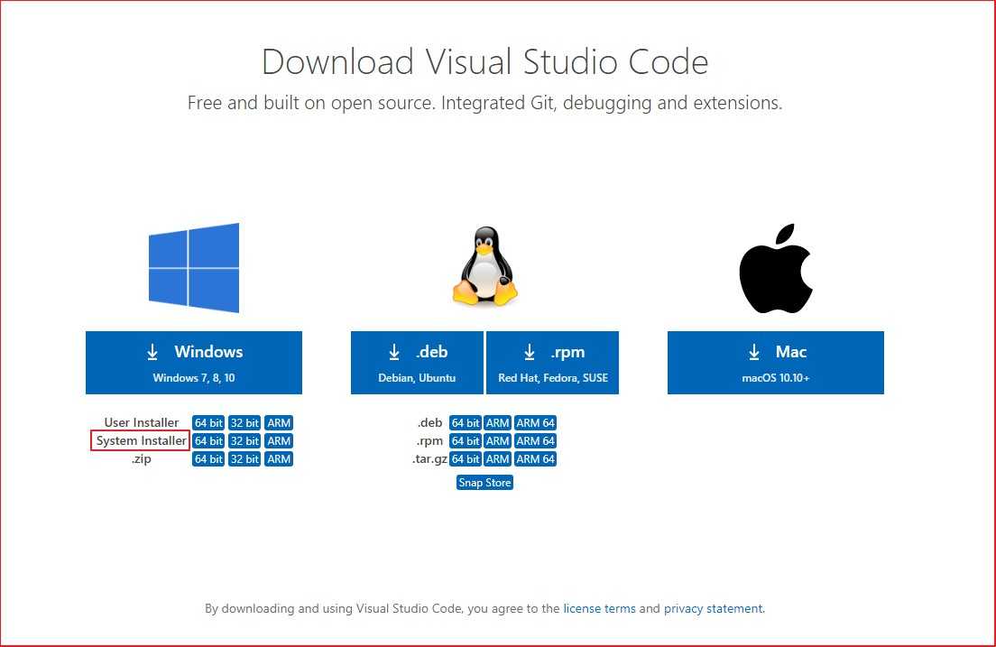This screenshot has width=996, height=647.
Task: Grab the .tar.gz ARM 64 archive
Action: pyautogui.click(x=536, y=459)
